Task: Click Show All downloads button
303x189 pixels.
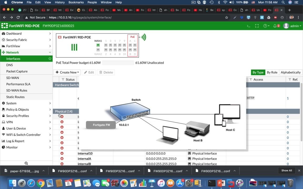Action: pos(286,171)
